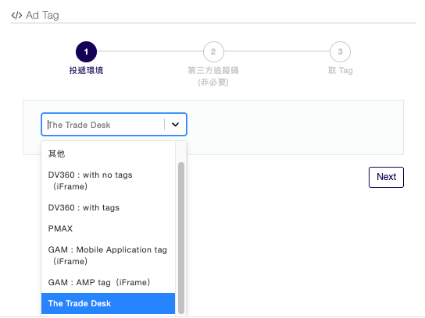
Task: Go to step 2 第三方追蹤碼 circle
Action: click(x=213, y=51)
